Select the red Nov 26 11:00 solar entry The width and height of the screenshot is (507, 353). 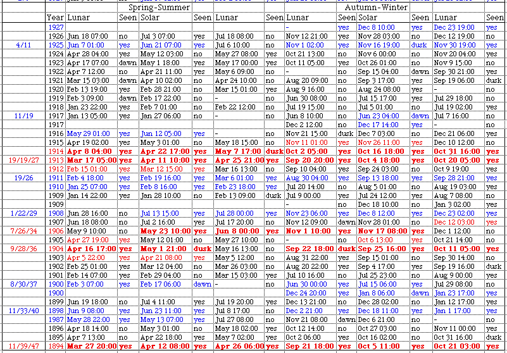(379, 143)
